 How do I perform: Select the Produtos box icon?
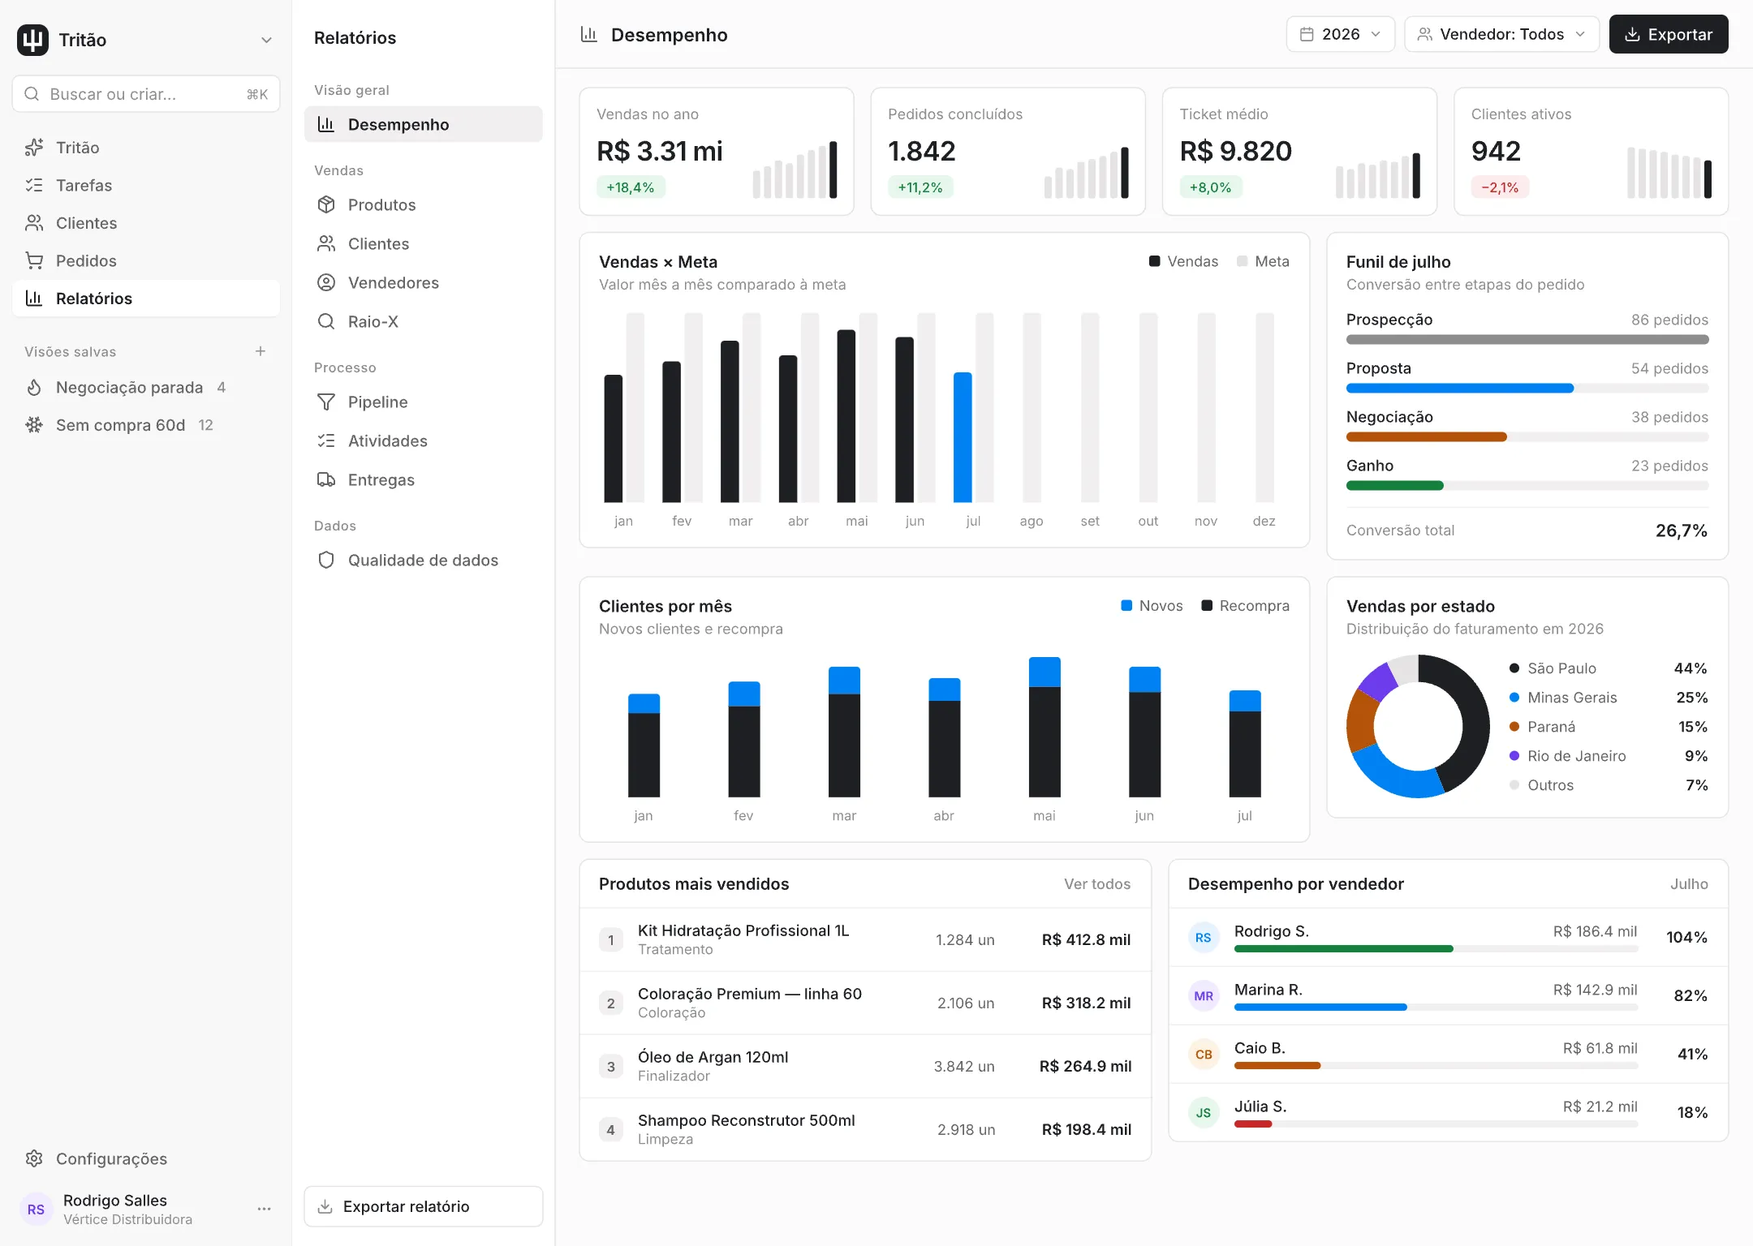coord(326,204)
